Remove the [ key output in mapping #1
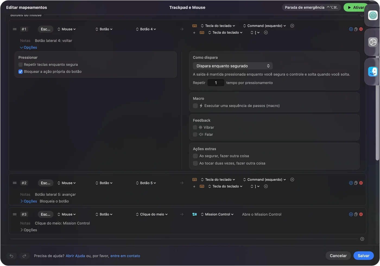The width and height of the screenshot is (380, 266). click(266, 33)
